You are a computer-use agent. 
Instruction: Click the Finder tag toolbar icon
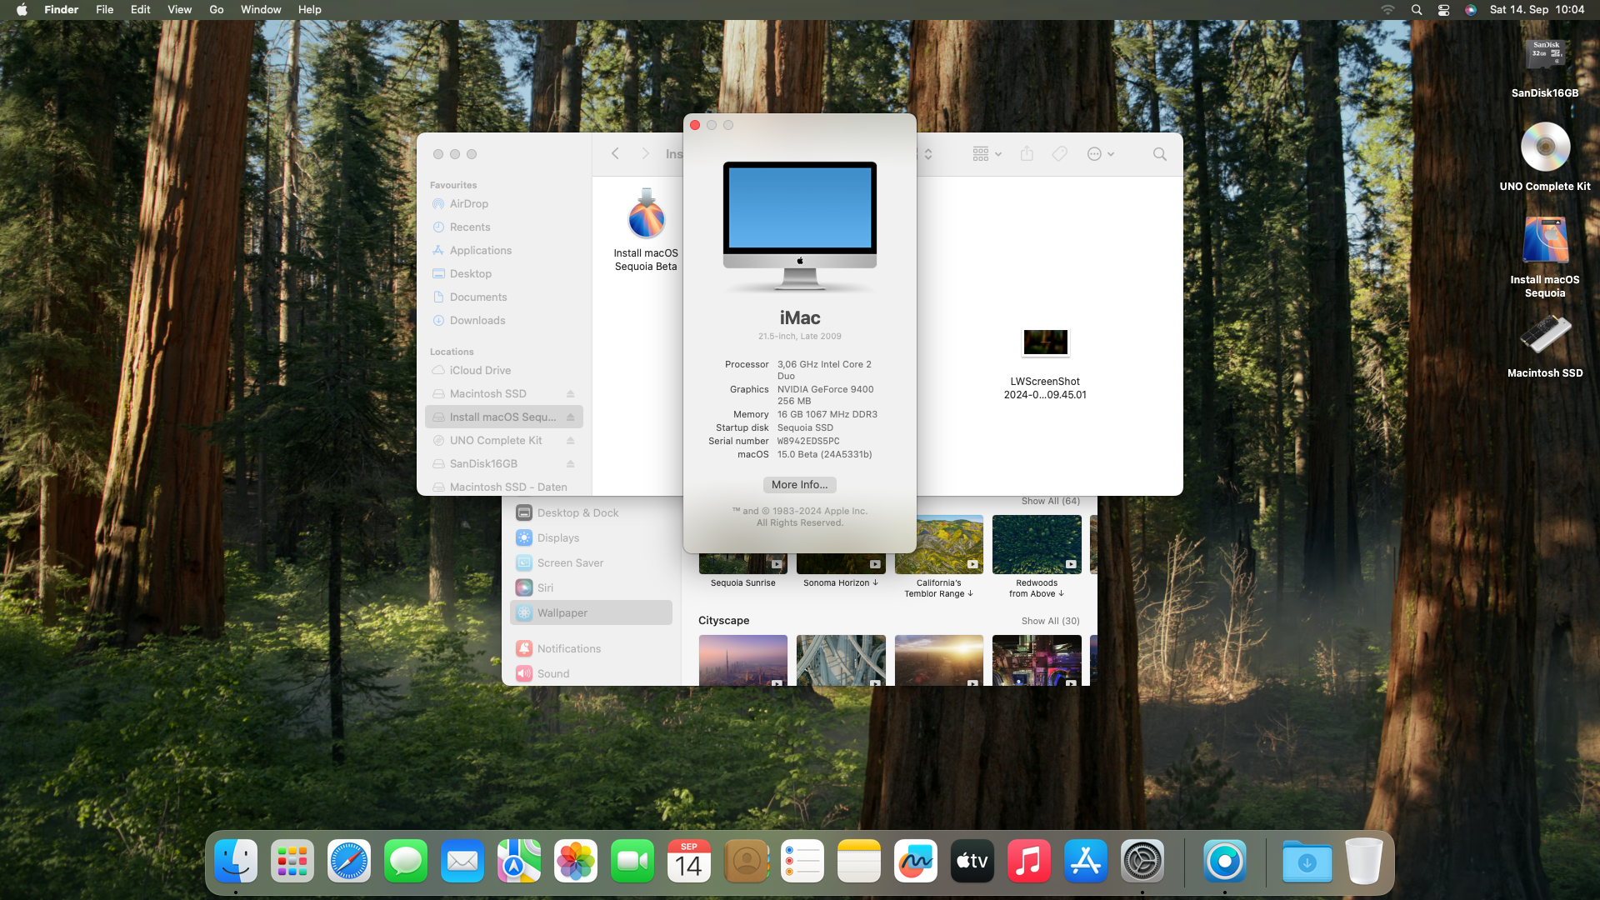tap(1059, 154)
